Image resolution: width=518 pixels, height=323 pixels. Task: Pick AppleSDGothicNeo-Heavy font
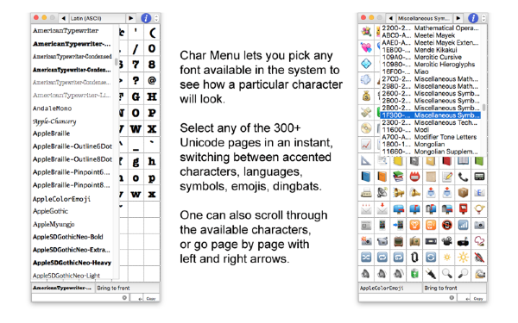click(72, 263)
